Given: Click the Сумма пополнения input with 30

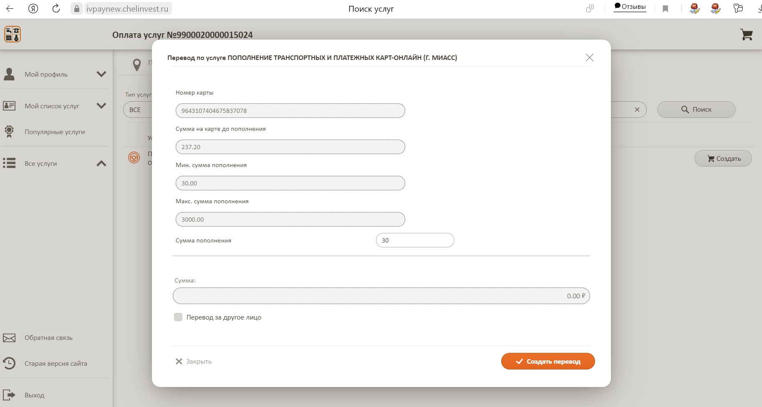Looking at the screenshot, I should (x=415, y=240).
